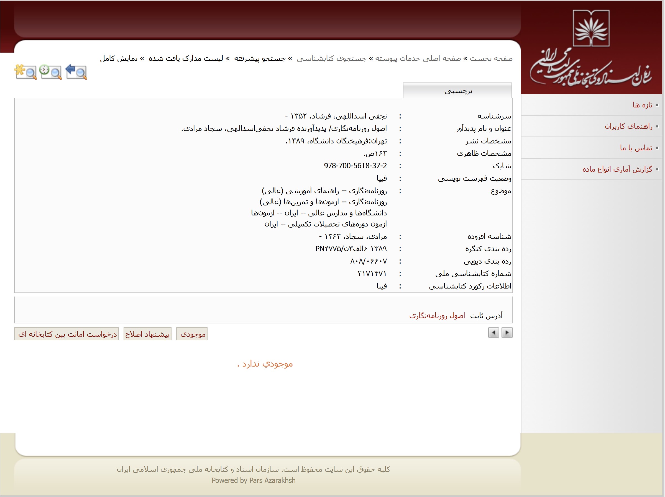
Task: Click publisher info تهران:فرهیختگان دانشگاه، ۱۳۸۹
Action: pos(336,141)
